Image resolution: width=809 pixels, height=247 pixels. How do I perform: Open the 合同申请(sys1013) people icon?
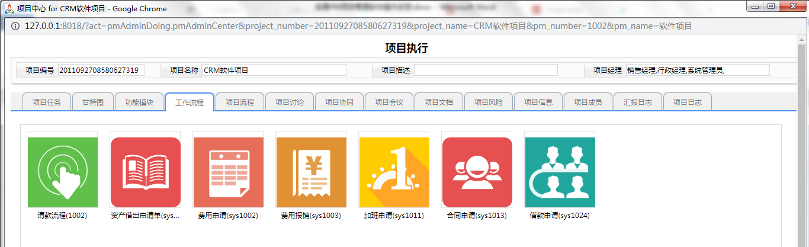coord(477,172)
